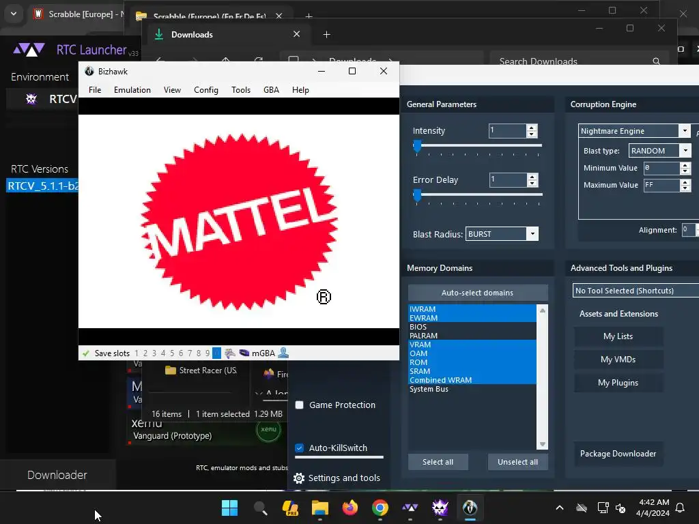Open the Blast Radius BURST dropdown
This screenshot has height=524, width=699.
point(532,234)
